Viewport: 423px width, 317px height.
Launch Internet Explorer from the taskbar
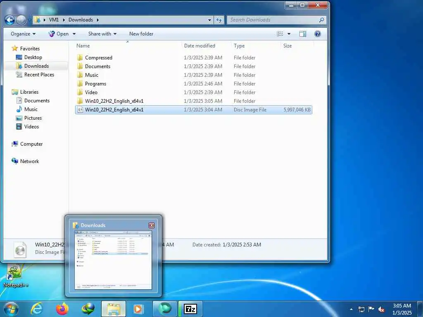coord(37,309)
